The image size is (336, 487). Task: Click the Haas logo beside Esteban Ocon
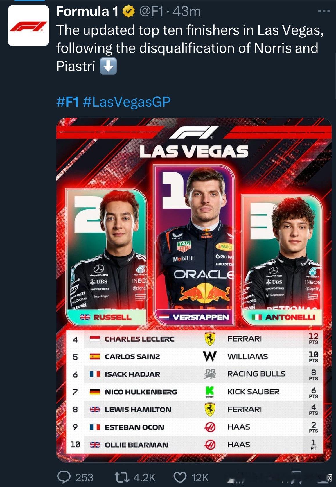(x=210, y=427)
